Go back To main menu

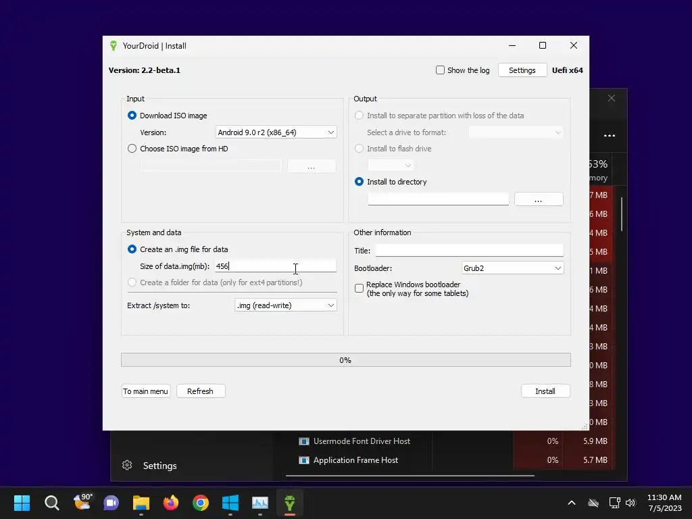coord(146,391)
